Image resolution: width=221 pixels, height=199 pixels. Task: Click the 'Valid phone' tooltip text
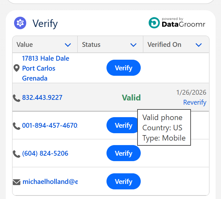tap(162, 117)
